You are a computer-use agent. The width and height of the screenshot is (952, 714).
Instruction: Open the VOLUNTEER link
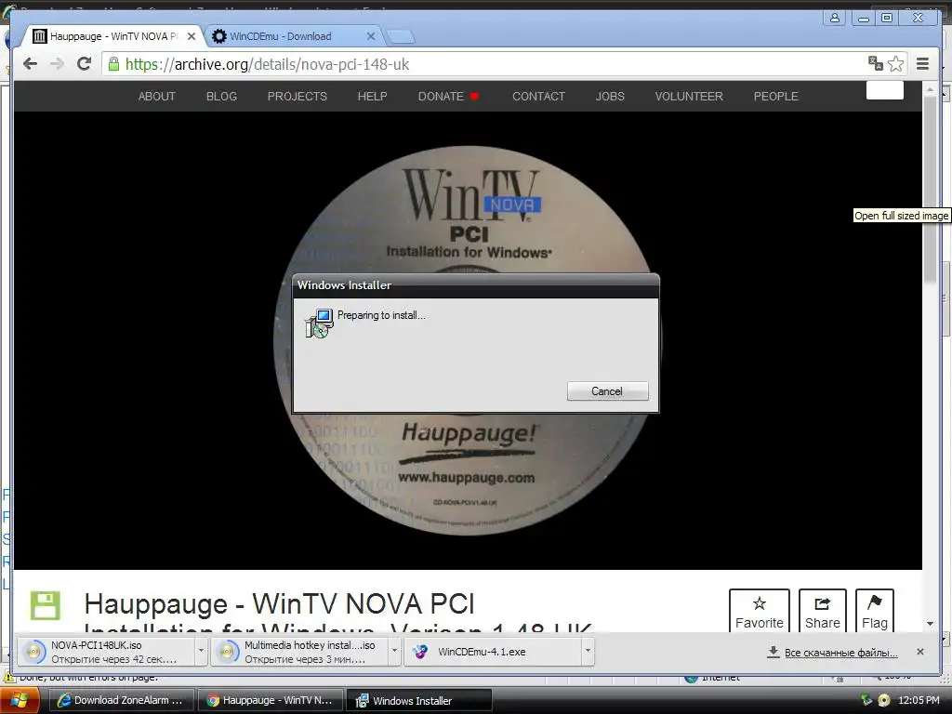[689, 97]
